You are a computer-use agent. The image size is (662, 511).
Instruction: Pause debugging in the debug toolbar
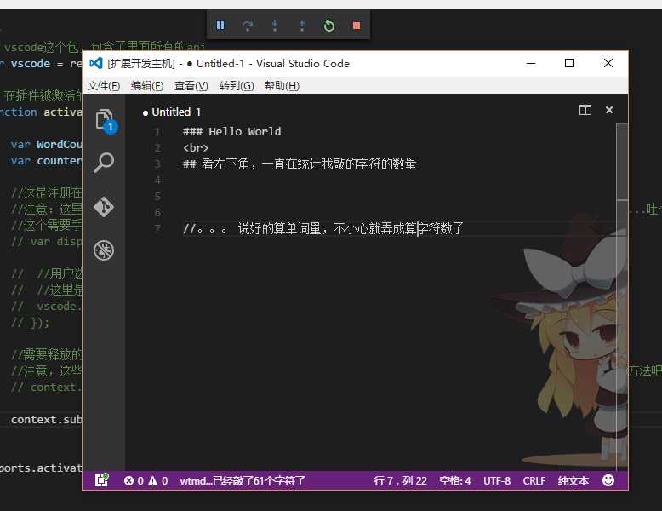[x=220, y=26]
